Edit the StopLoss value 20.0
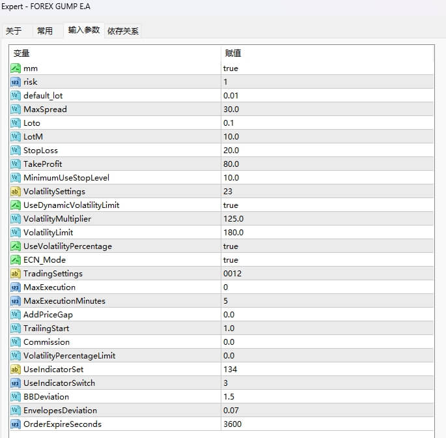Screen dimensions: 446x438 click(x=232, y=151)
